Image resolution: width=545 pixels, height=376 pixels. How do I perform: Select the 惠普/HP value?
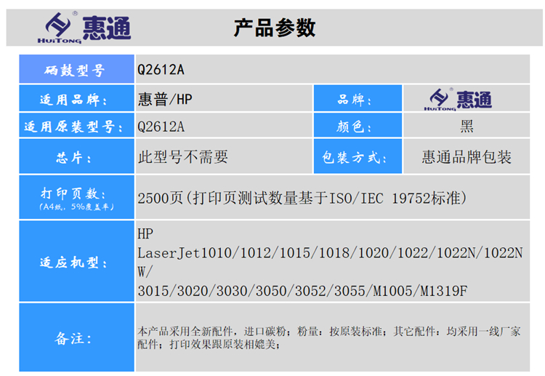click(x=165, y=100)
